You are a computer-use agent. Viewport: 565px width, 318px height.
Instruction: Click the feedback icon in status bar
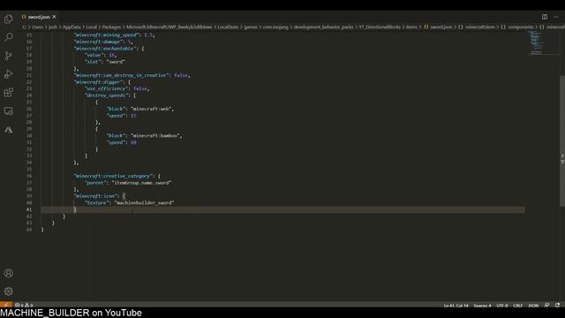[x=547, y=305]
